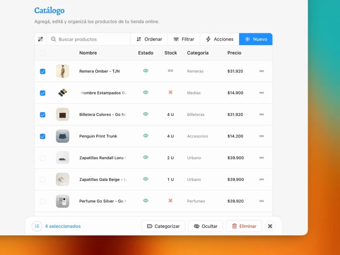
Task: Click the expand table icon beside search
Action: pos(40,39)
